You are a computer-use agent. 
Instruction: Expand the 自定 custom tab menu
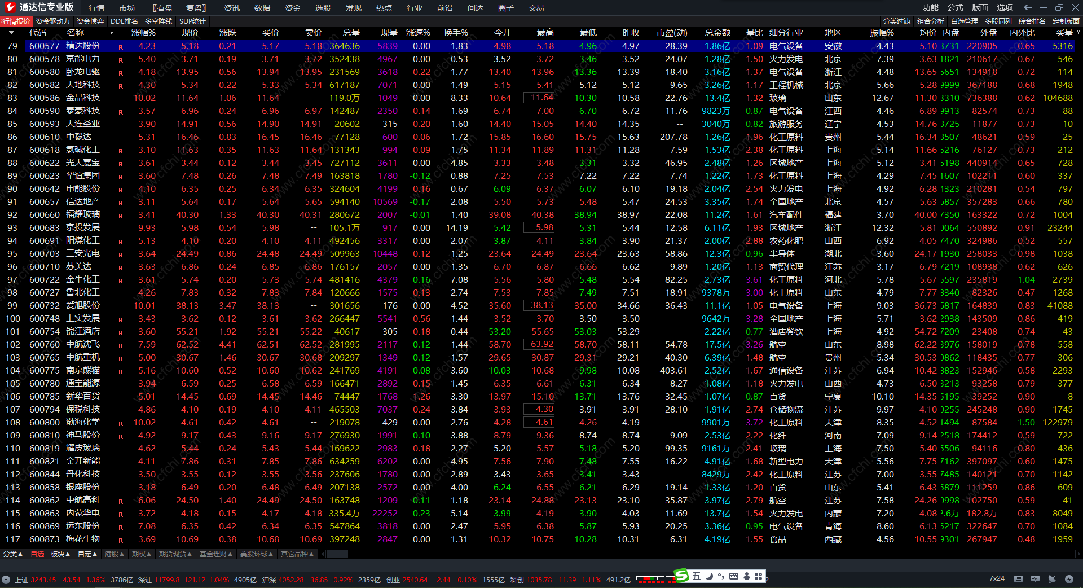[x=87, y=554]
